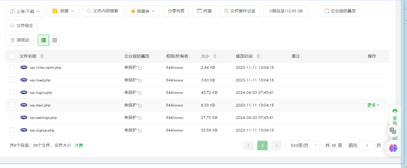Click the 49.72 KB size cell

pos(209,93)
